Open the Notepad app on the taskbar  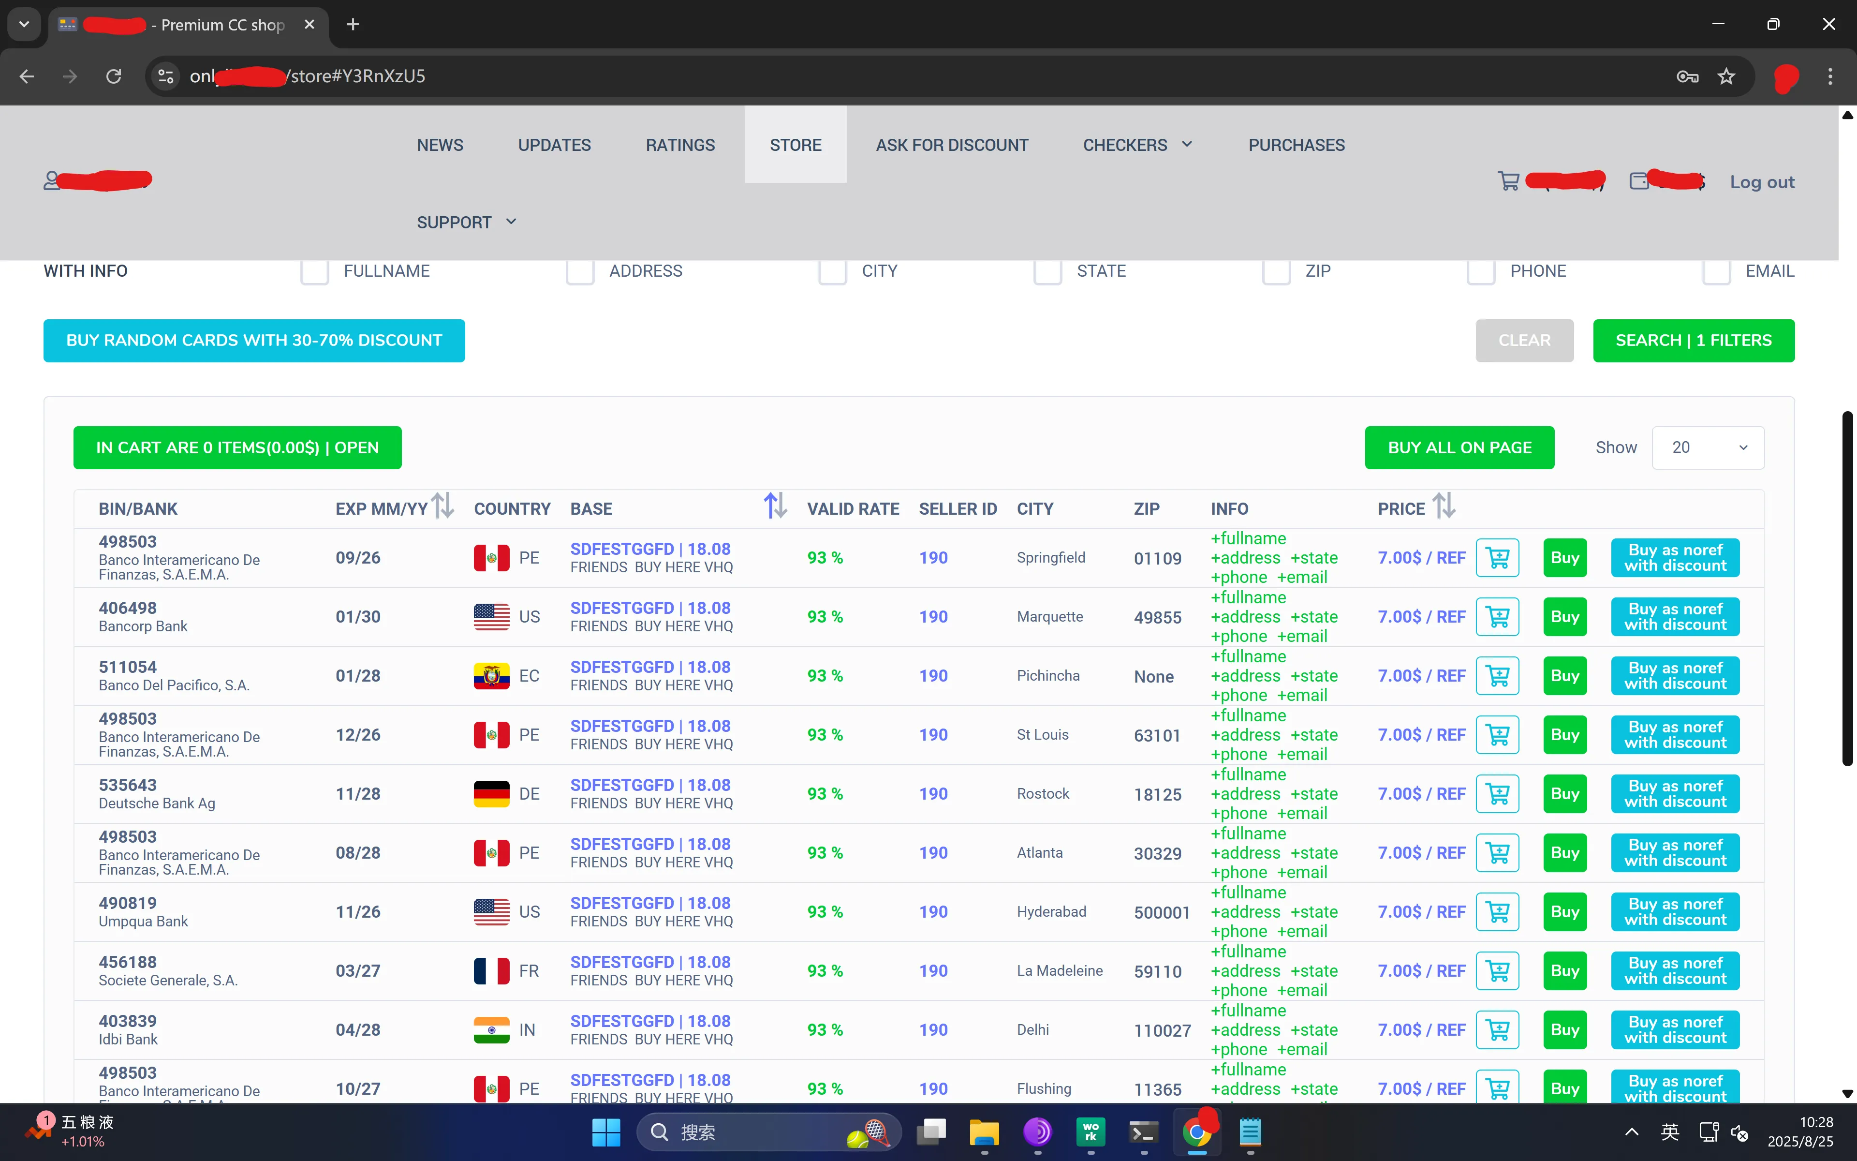click(x=1250, y=1132)
